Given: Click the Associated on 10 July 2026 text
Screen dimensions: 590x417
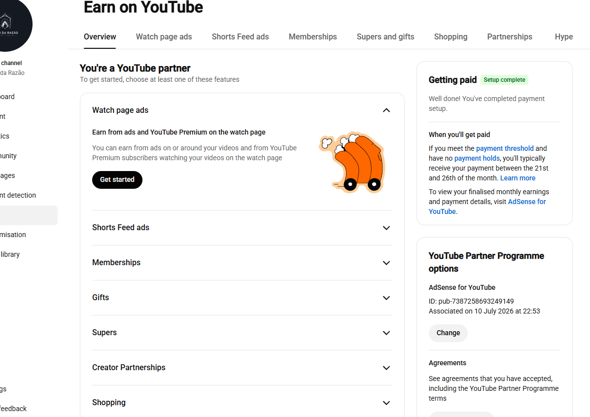Looking at the screenshot, I should point(484,311).
